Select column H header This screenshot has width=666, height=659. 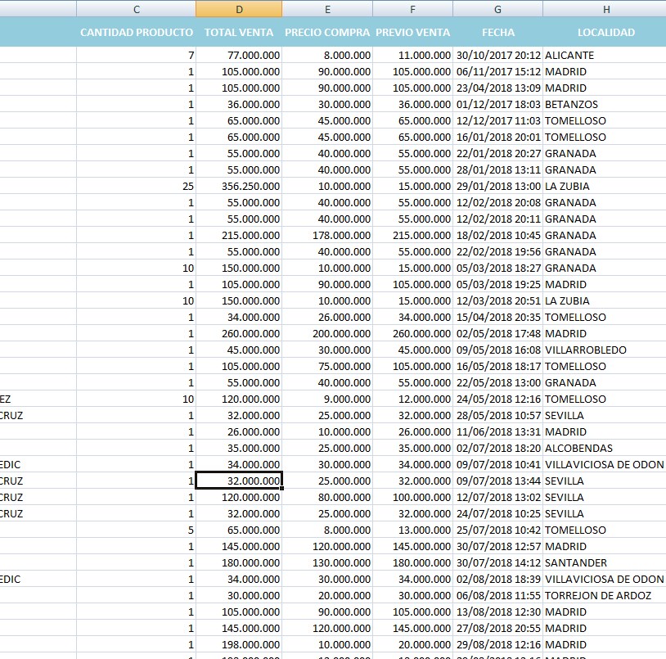[x=606, y=9]
